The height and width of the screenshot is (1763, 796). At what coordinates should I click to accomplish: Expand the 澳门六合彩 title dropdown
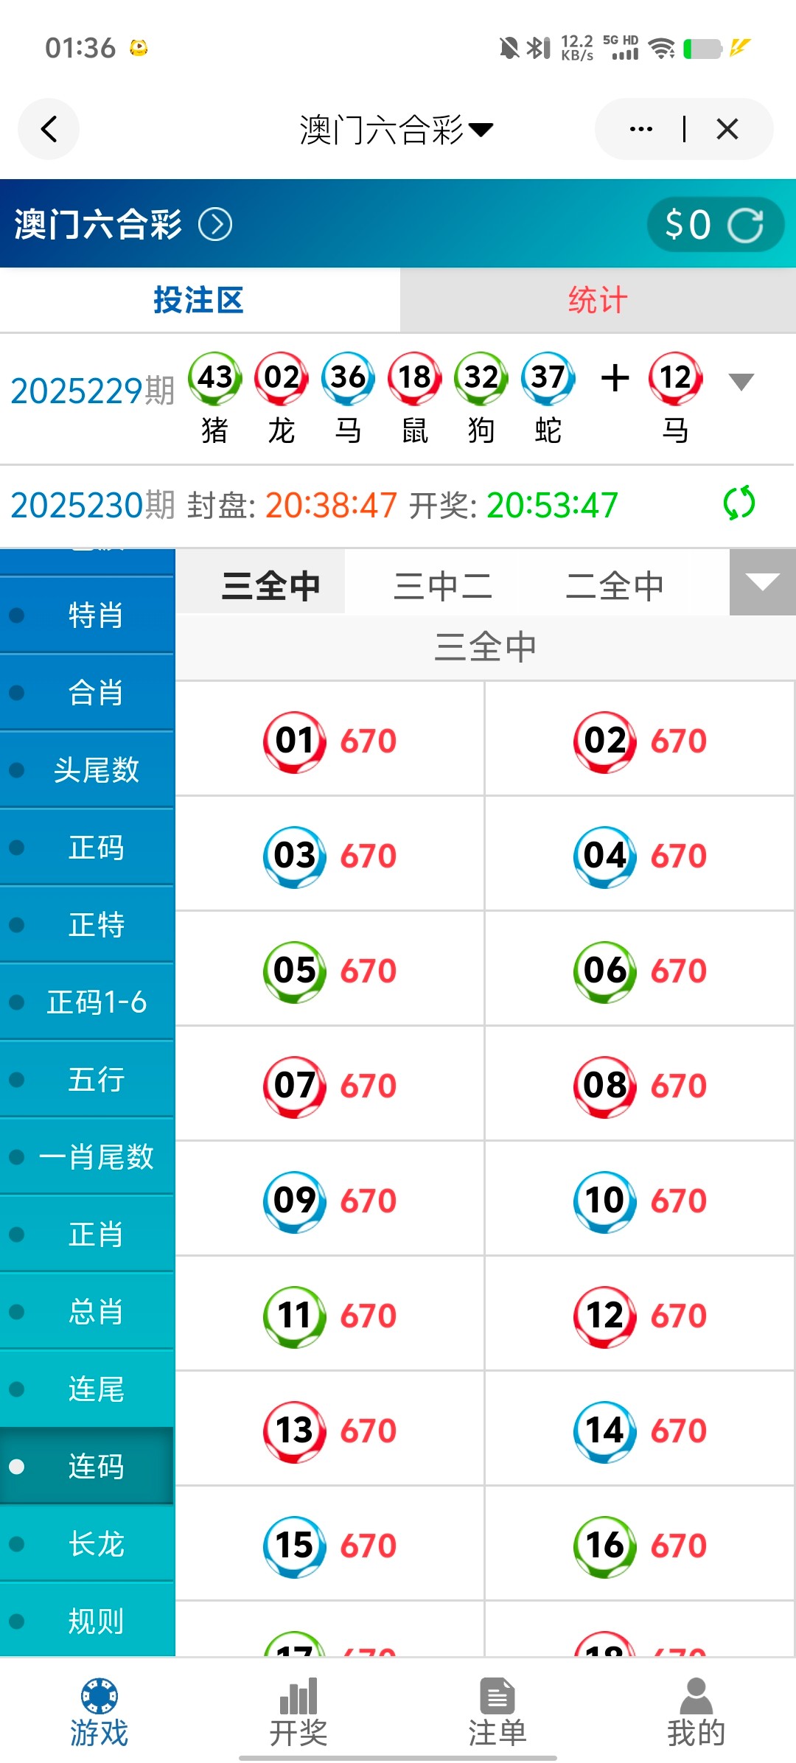(481, 130)
